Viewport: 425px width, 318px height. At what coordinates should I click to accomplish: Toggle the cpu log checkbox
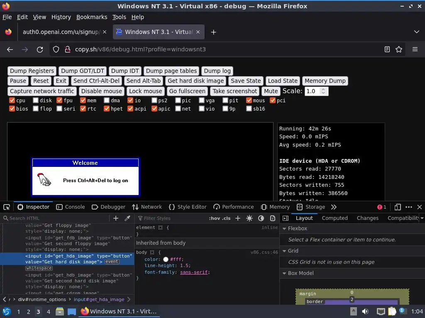pos(12,100)
